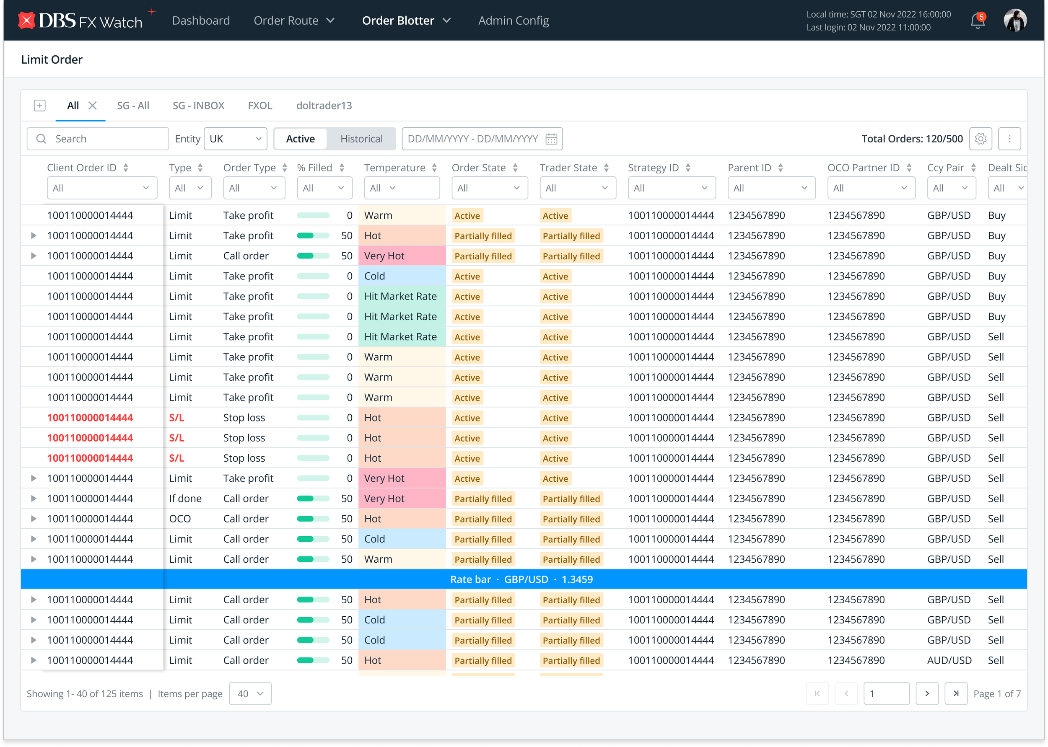The width and height of the screenshot is (1048, 747).
Task: Open the Order State filter dropdown
Action: pos(489,188)
